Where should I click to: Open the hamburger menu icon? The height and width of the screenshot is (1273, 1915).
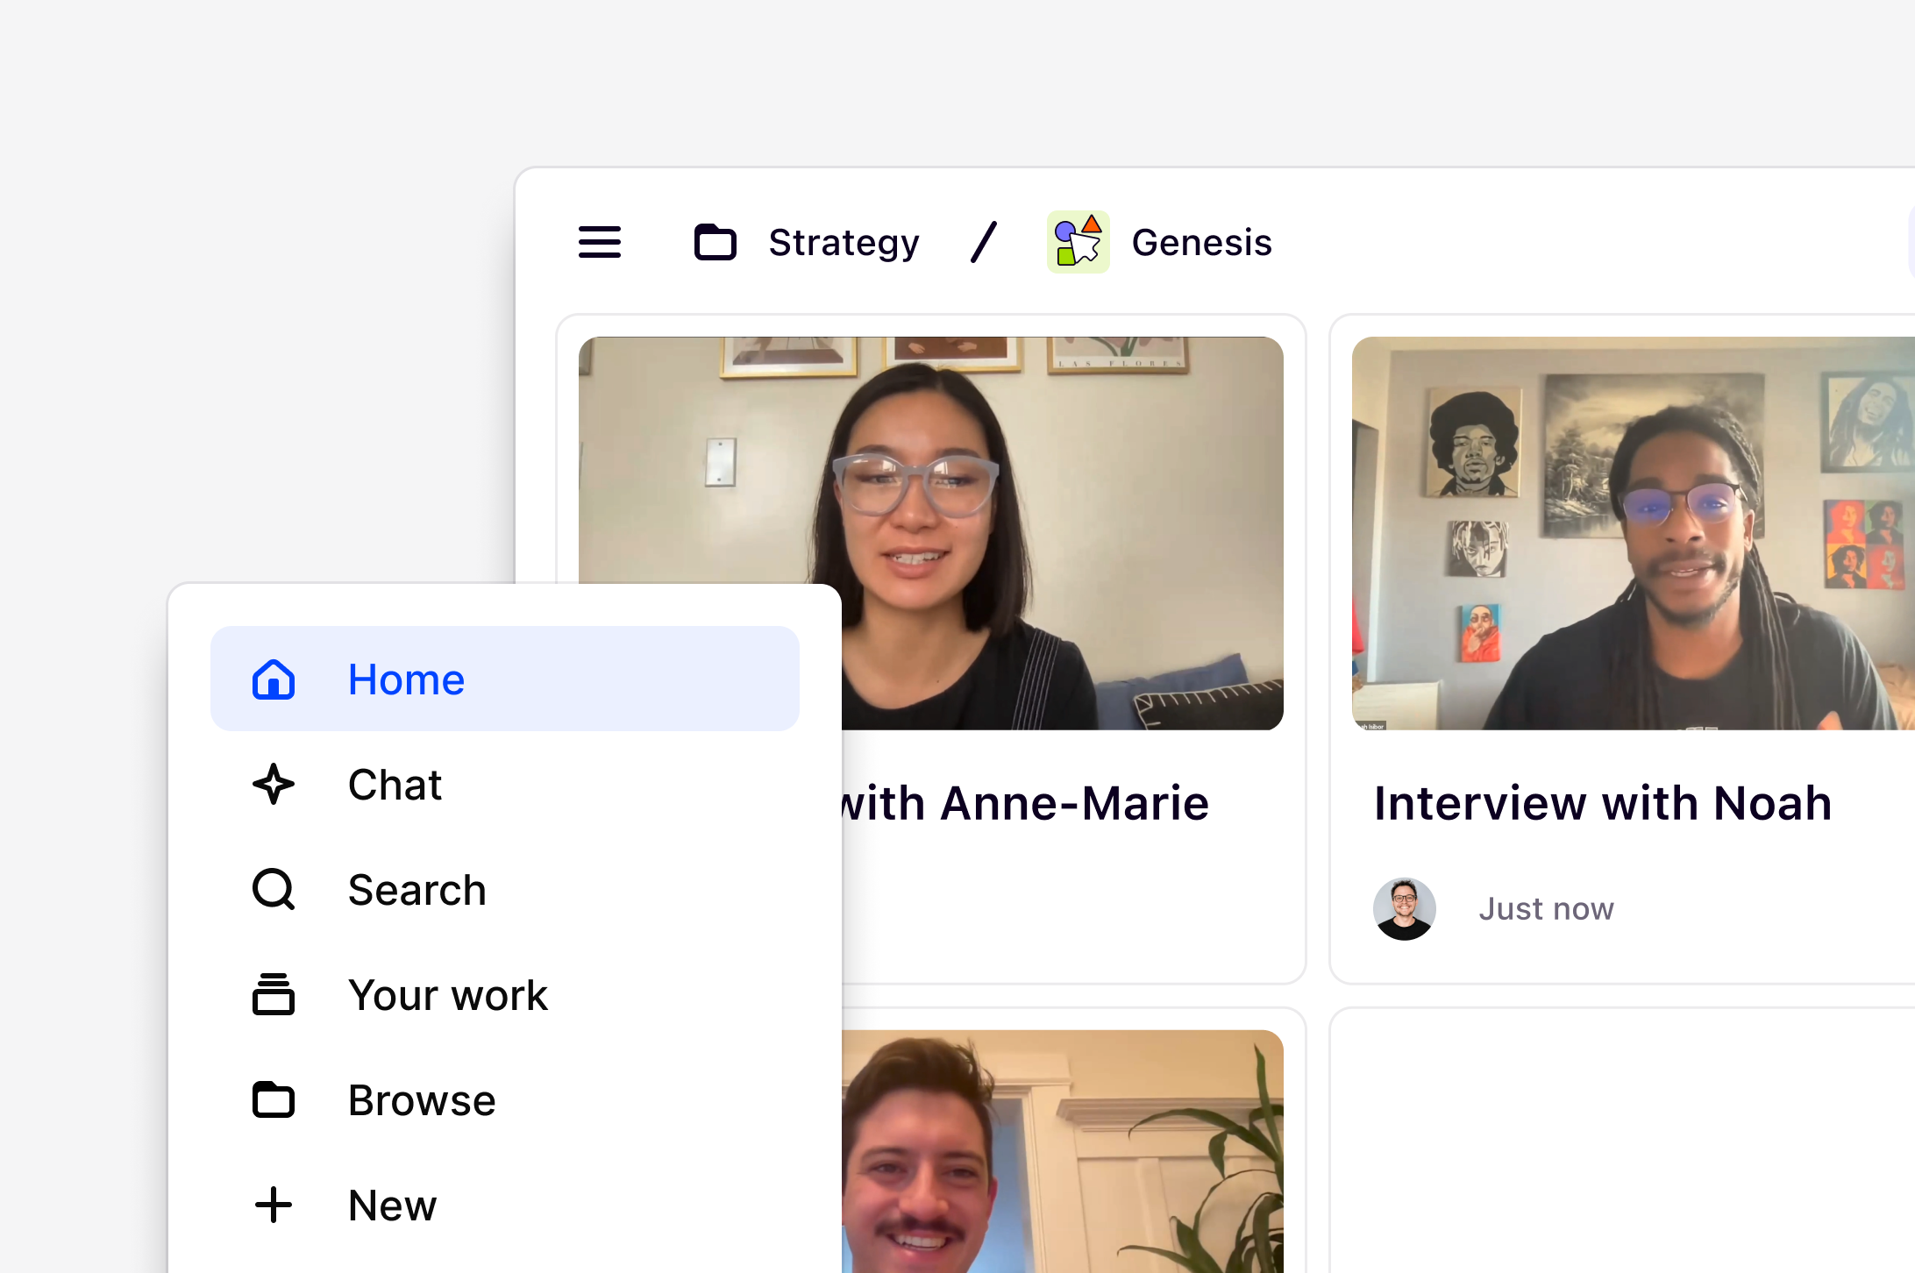[x=600, y=242]
